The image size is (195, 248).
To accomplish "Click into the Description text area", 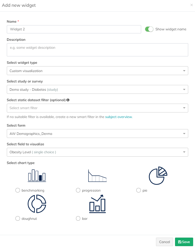I will click(x=97, y=50).
